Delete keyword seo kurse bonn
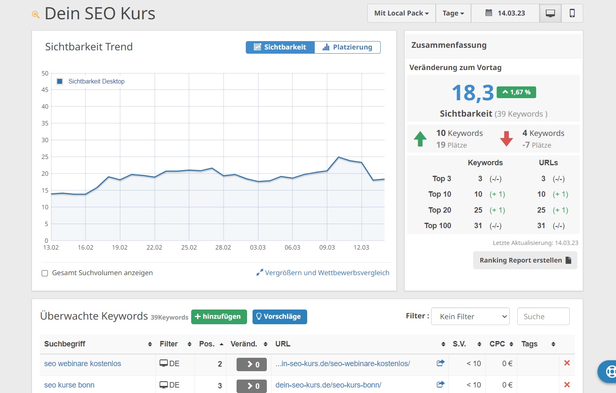The image size is (616, 393). tap(567, 385)
